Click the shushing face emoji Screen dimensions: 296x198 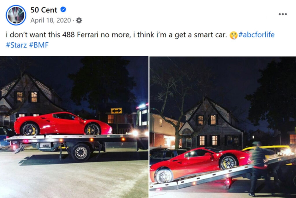pyautogui.click(x=233, y=35)
